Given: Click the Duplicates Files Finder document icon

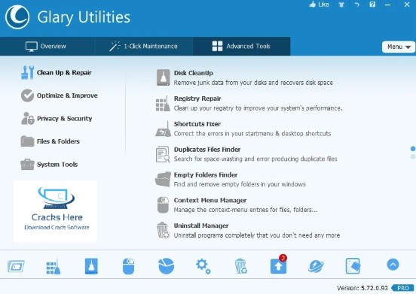Looking at the screenshot, I should [x=163, y=154].
